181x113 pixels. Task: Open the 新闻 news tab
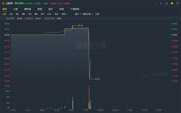click(x=40, y=9)
